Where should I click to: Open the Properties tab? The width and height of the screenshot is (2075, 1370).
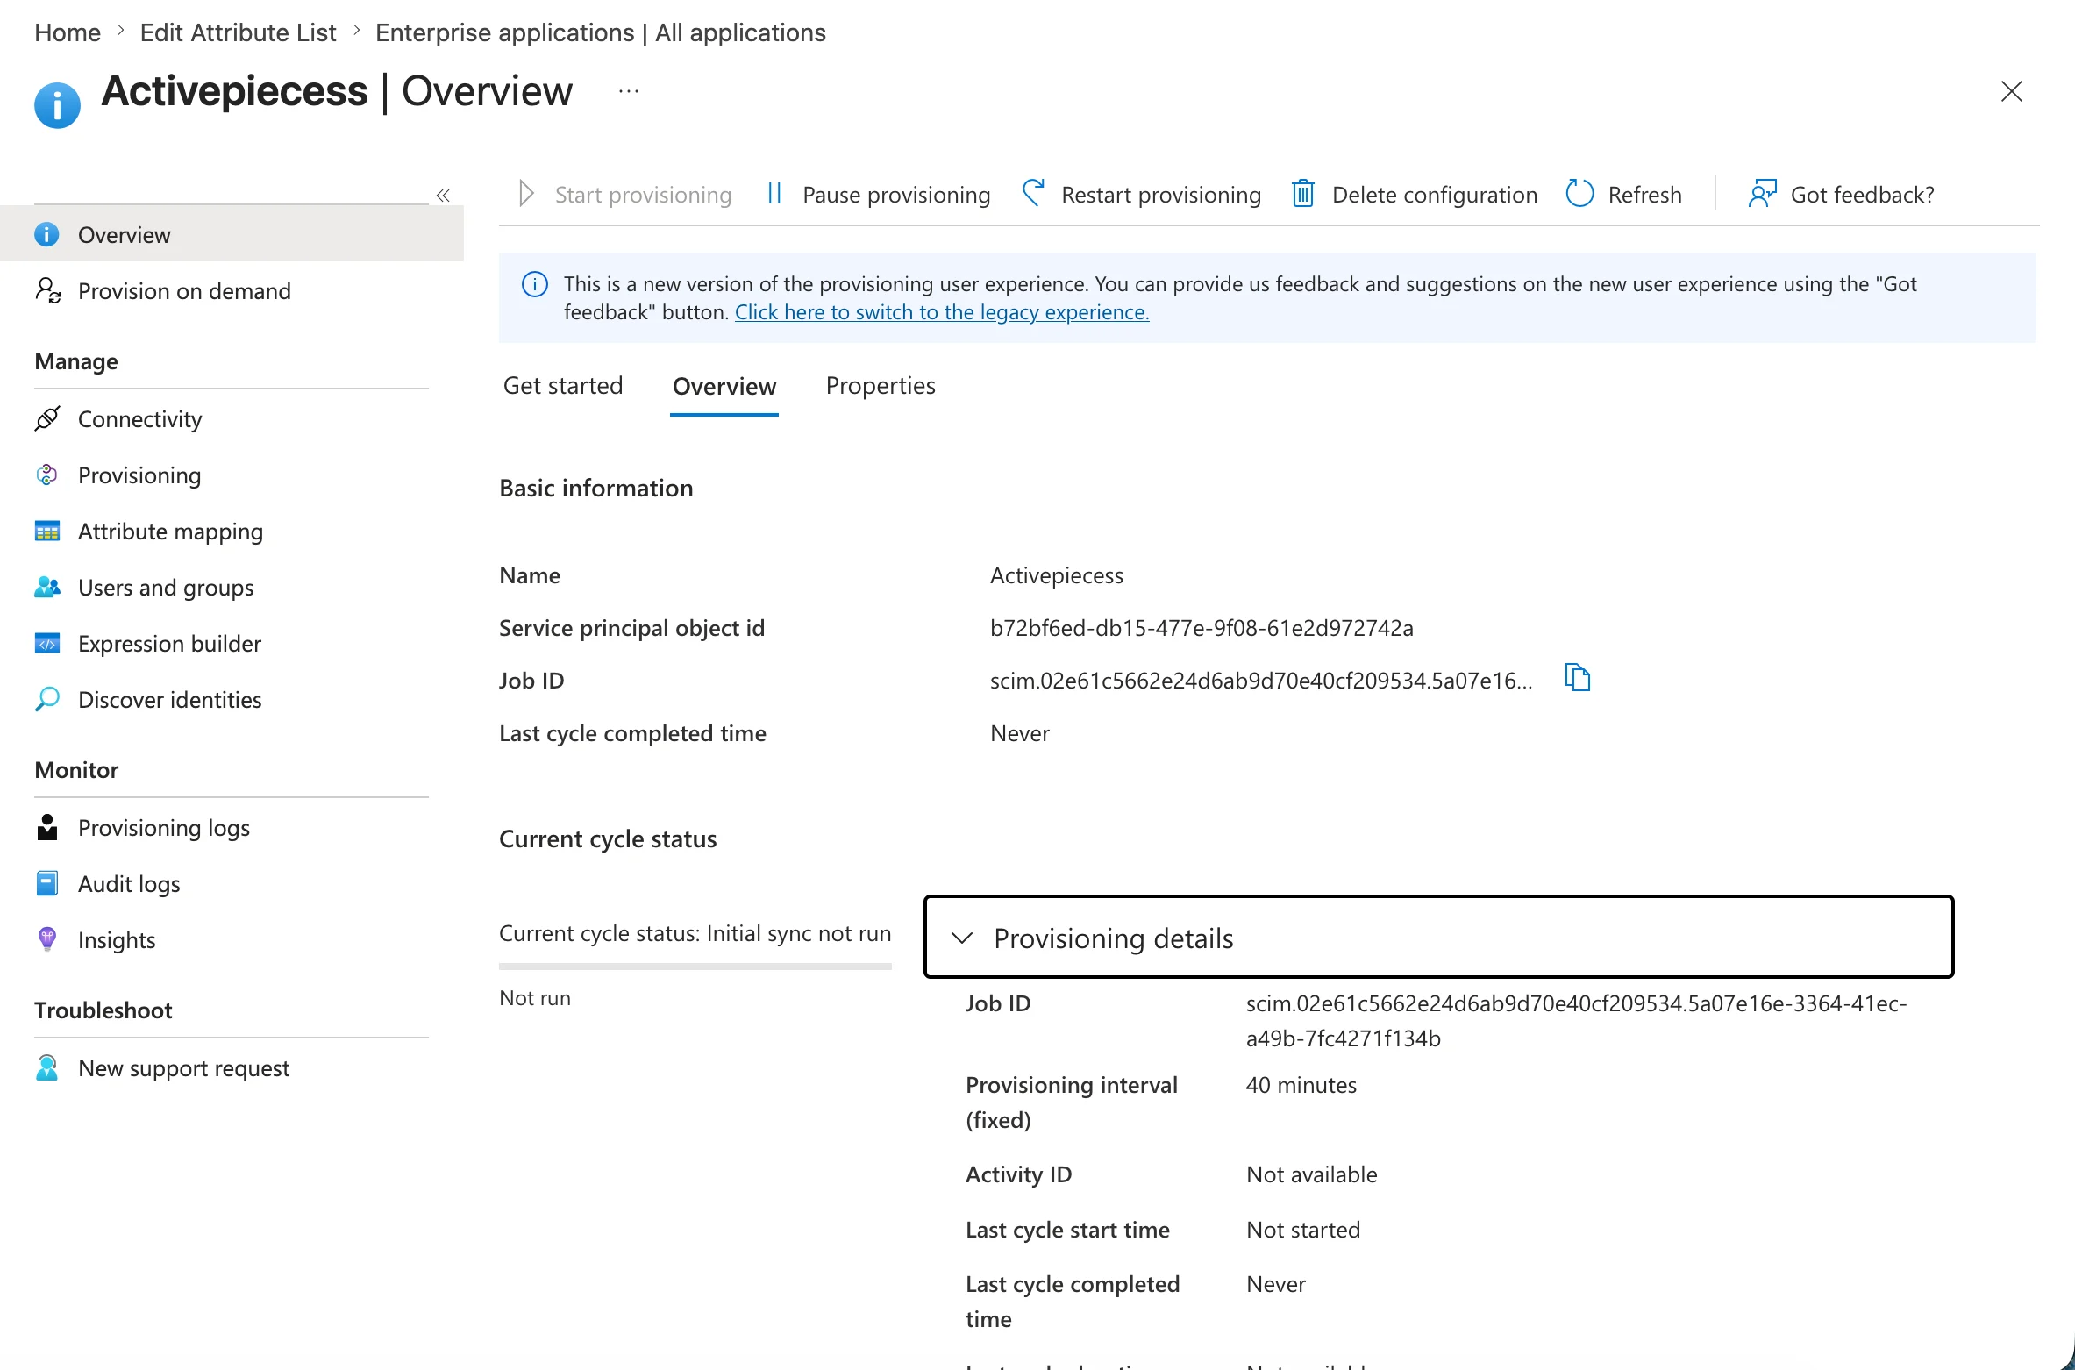(x=881, y=386)
